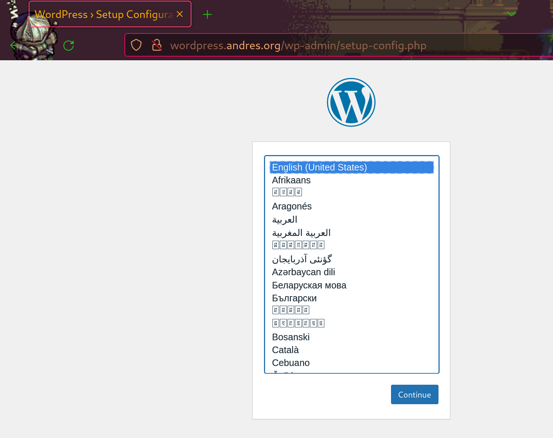
Task: Select the unrendered five-glyph option below Български
Action: tap(352, 310)
